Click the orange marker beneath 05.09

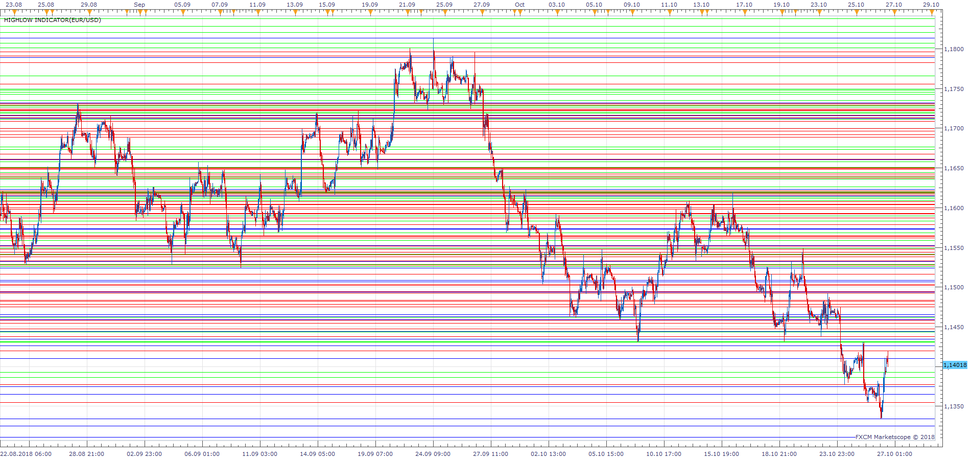pyautogui.click(x=183, y=12)
